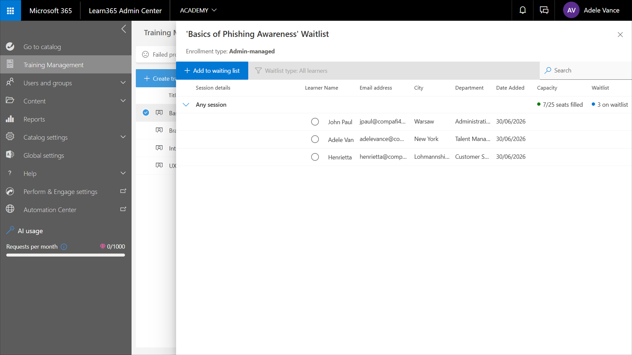Click jpaul@compafi4... email cell
The image size is (632, 355).
coord(382,122)
